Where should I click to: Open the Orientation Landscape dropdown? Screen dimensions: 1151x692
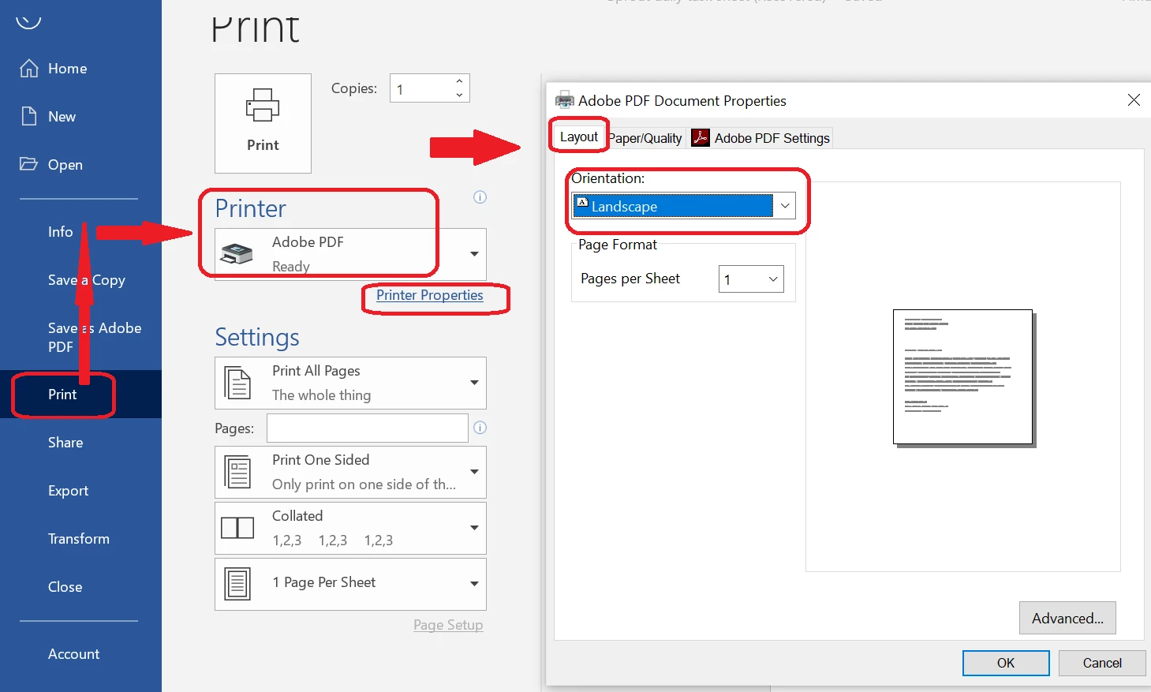(784, 206)
